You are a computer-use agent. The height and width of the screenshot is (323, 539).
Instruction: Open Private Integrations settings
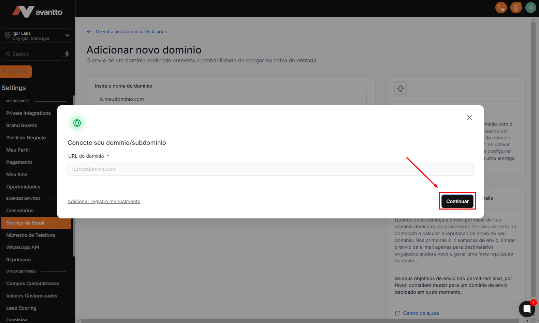[28, 113]
